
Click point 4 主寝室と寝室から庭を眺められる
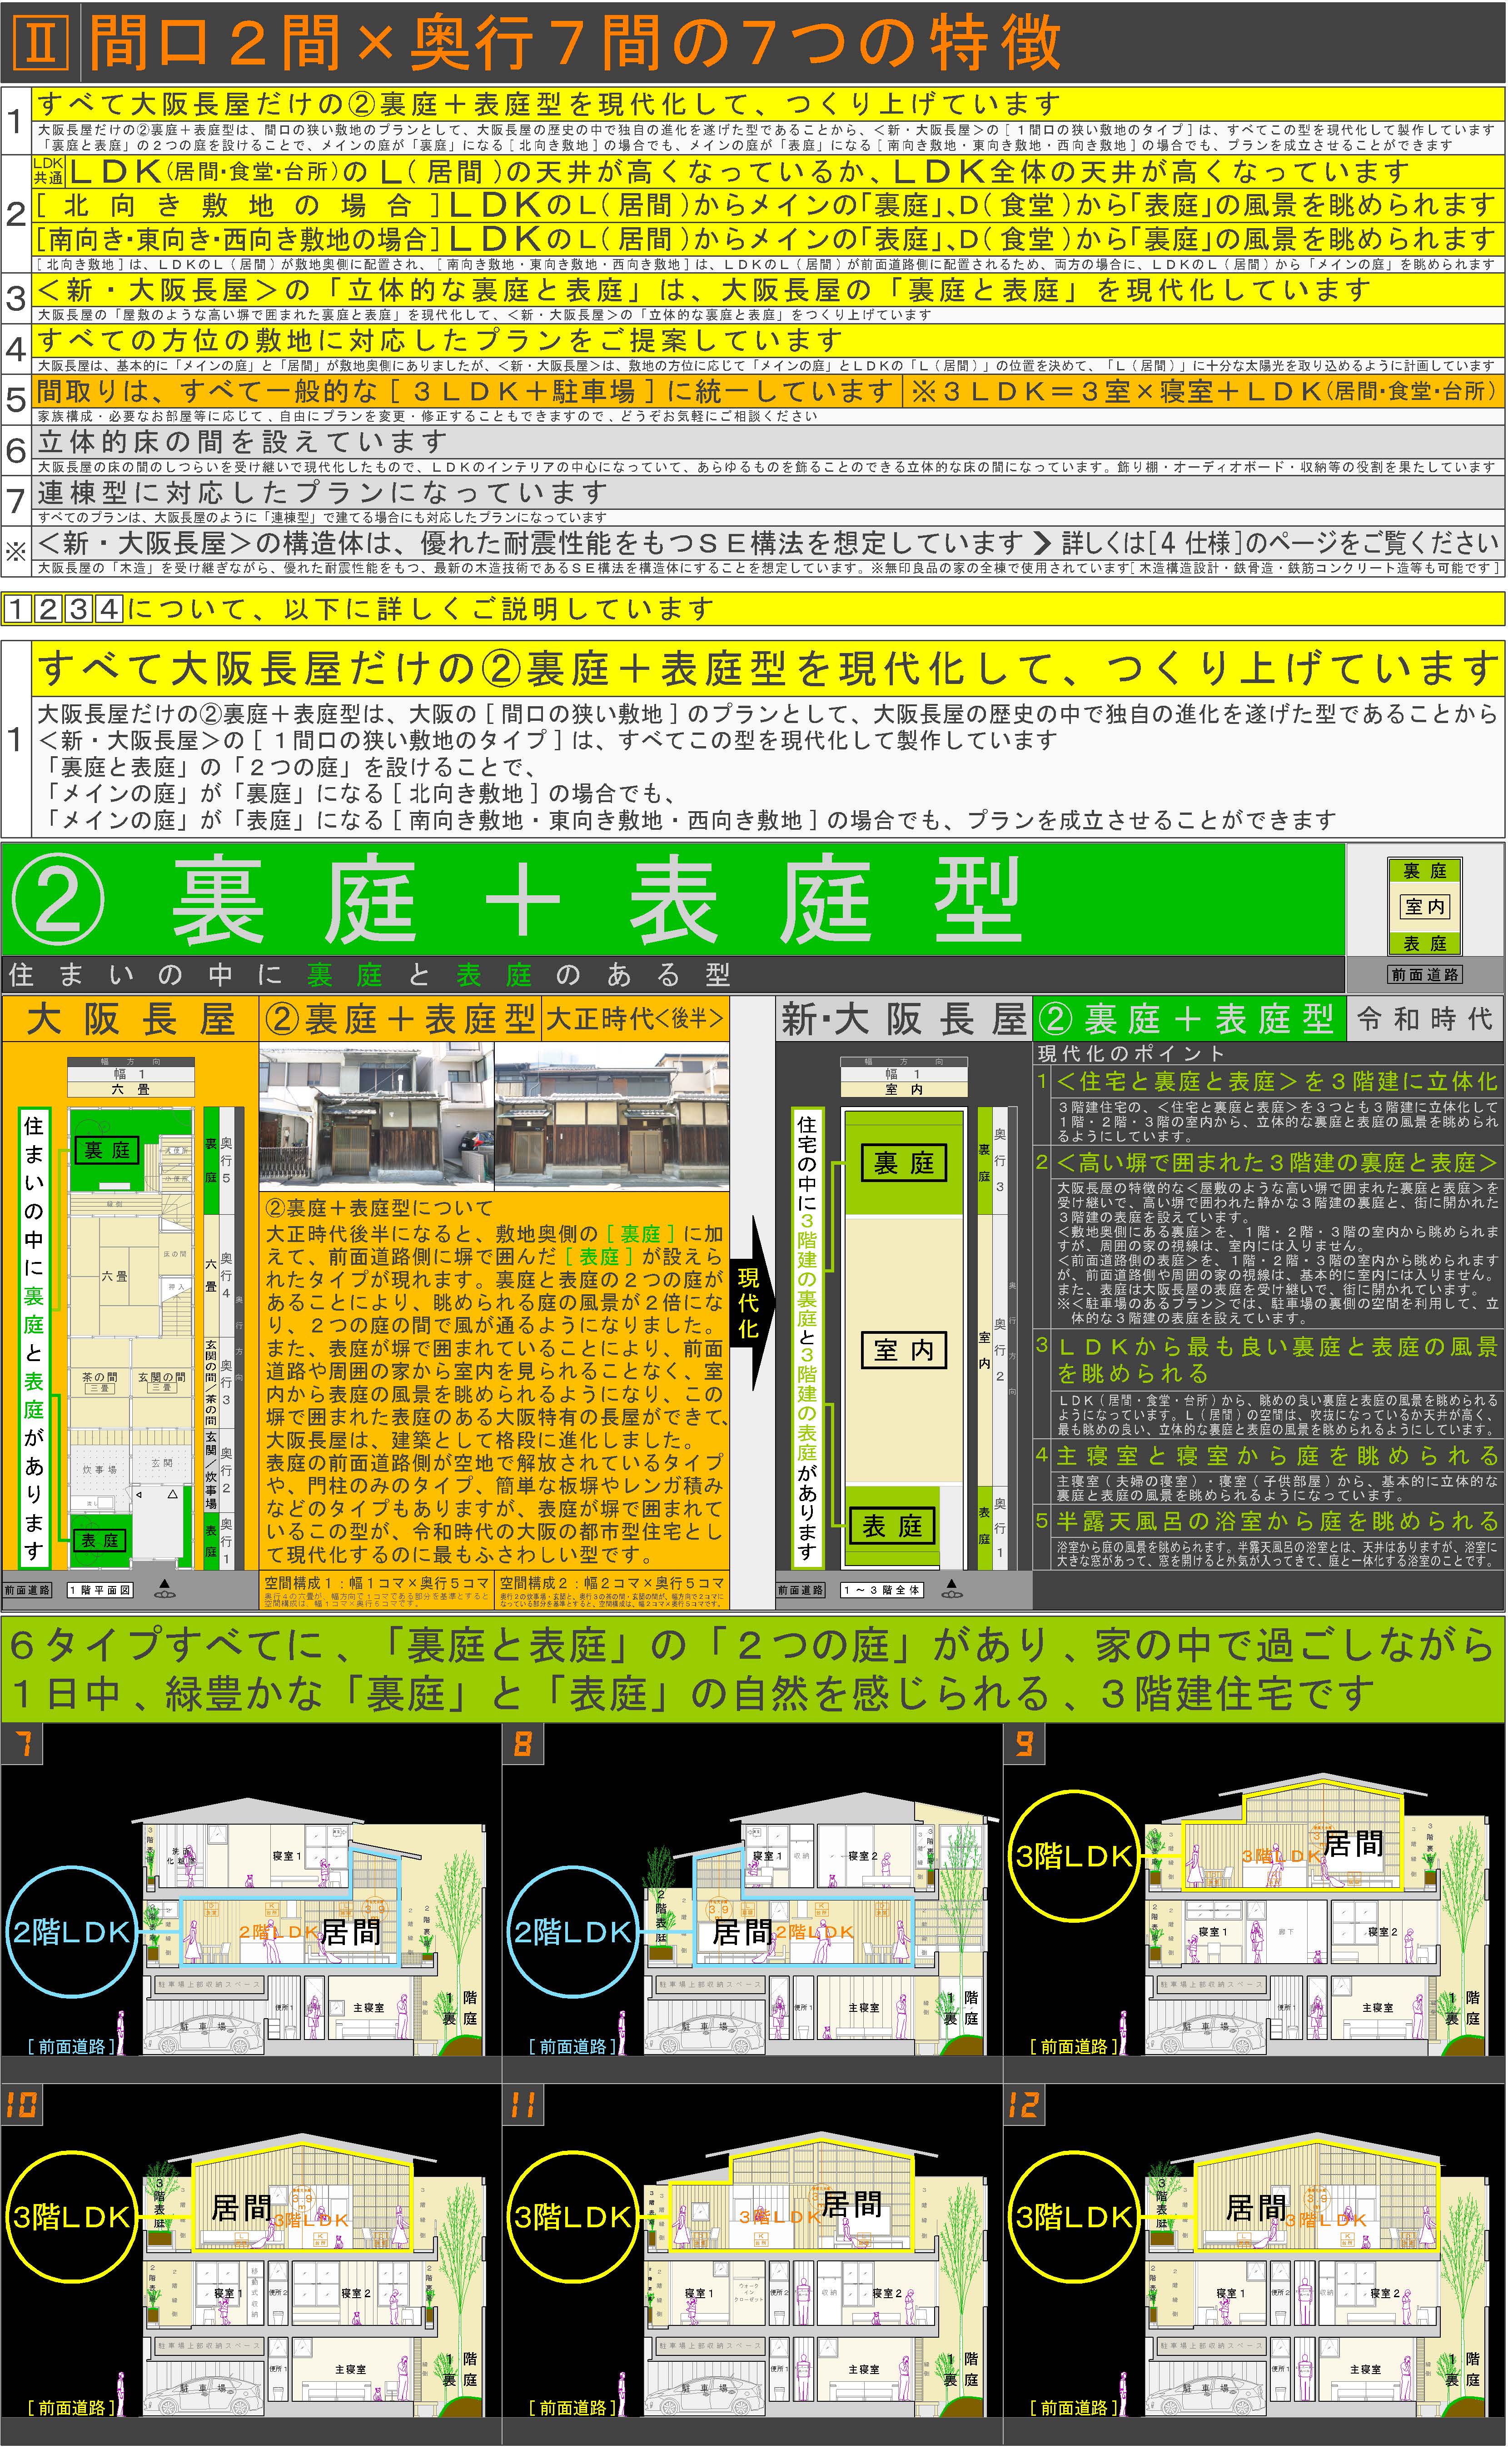click(1277, 1455)
